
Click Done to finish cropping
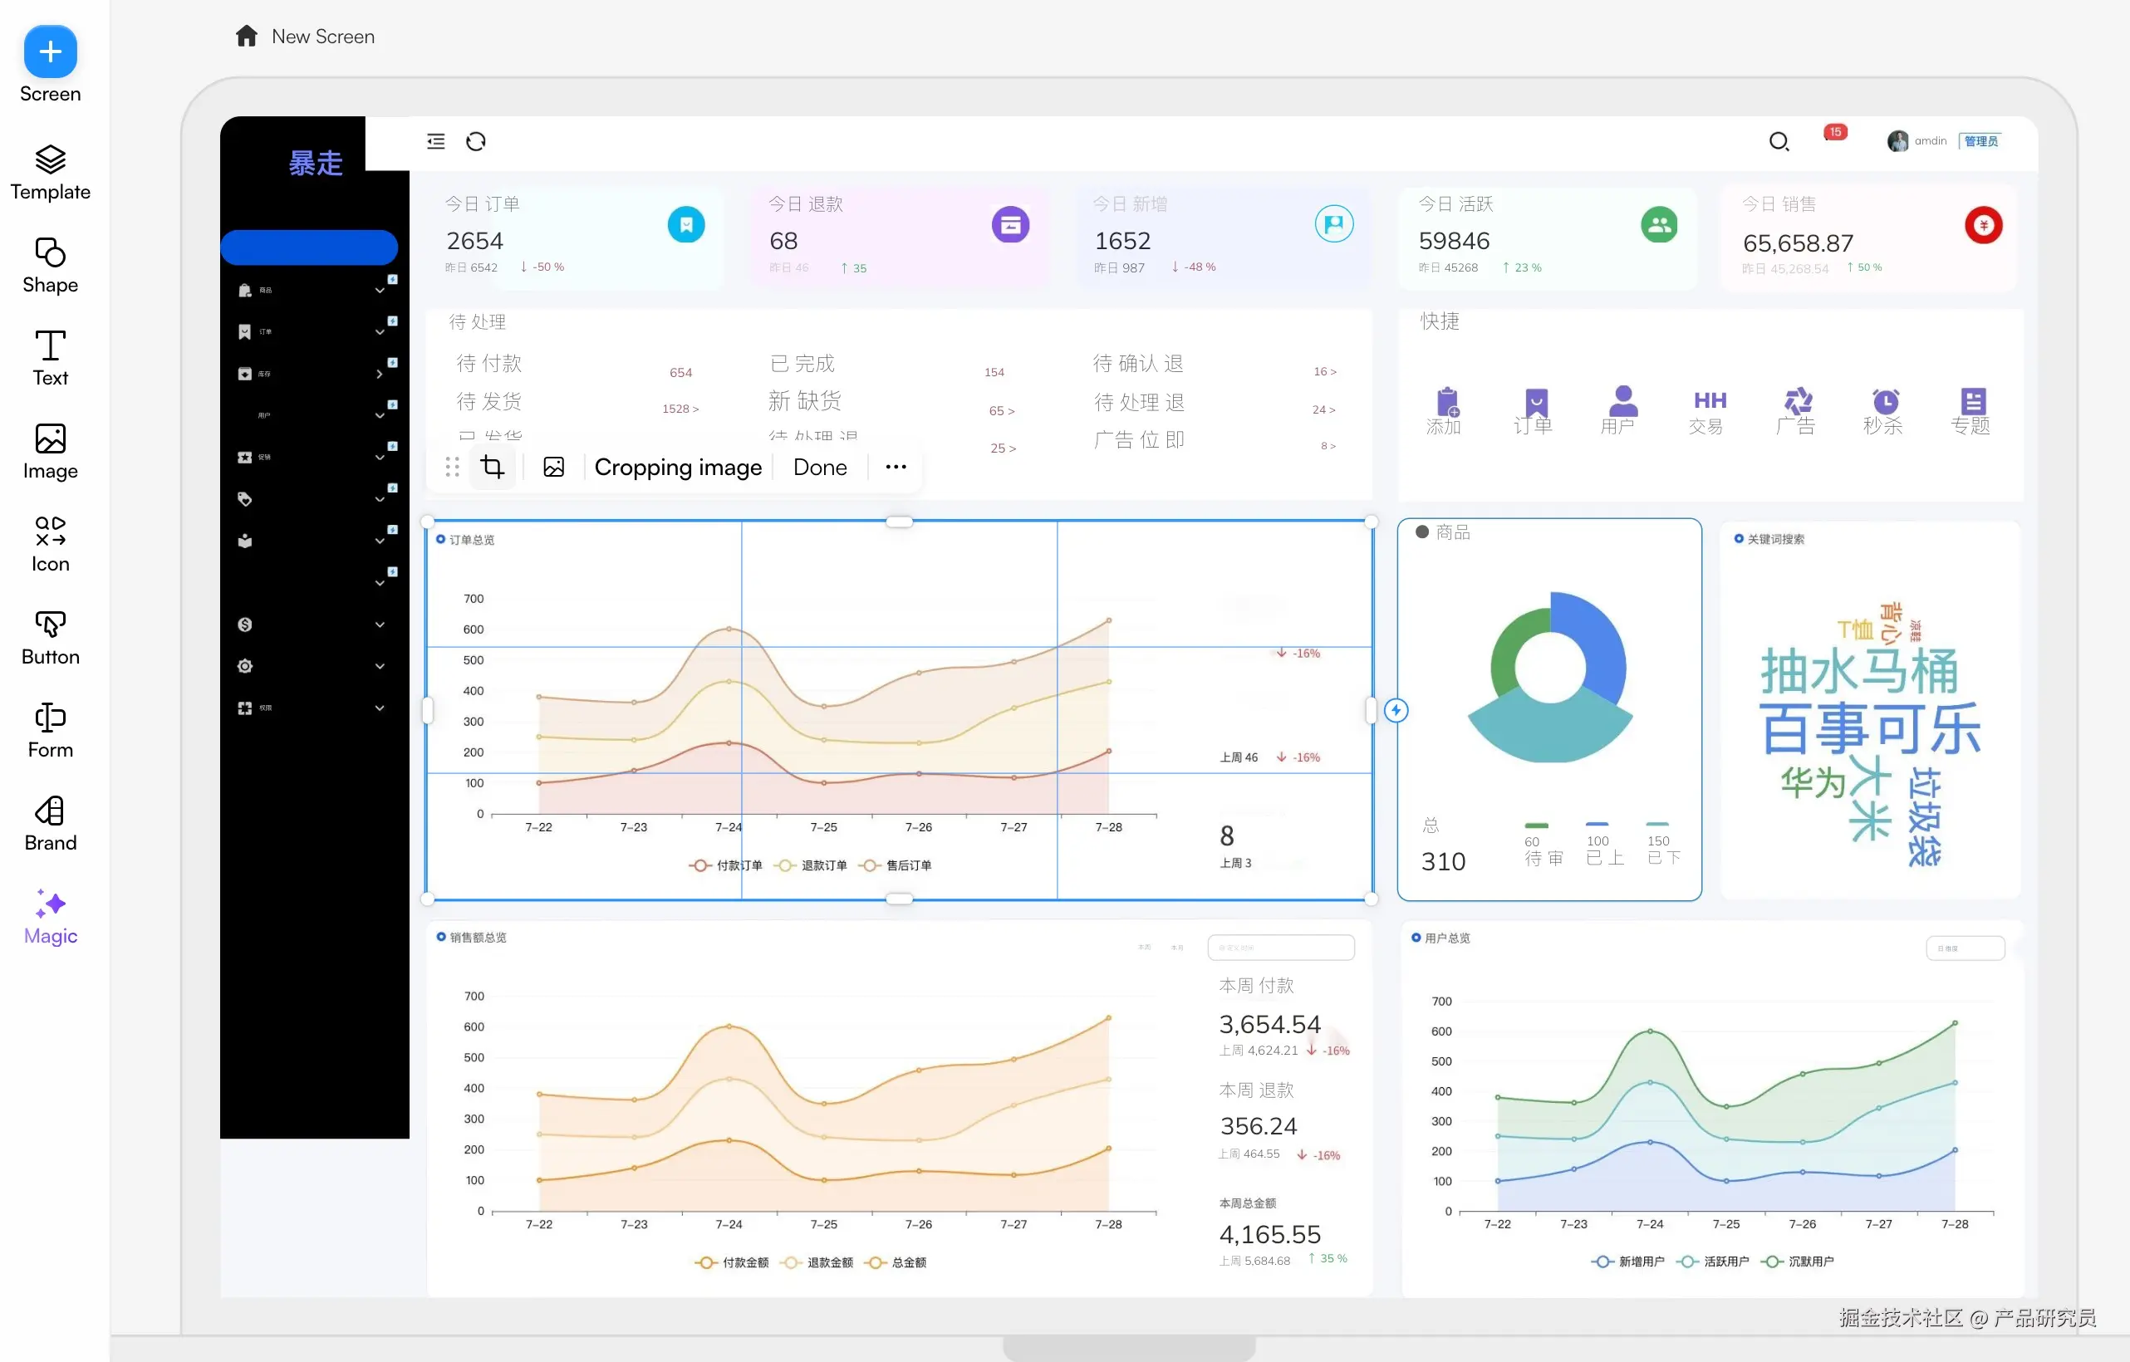coord(819,467)
